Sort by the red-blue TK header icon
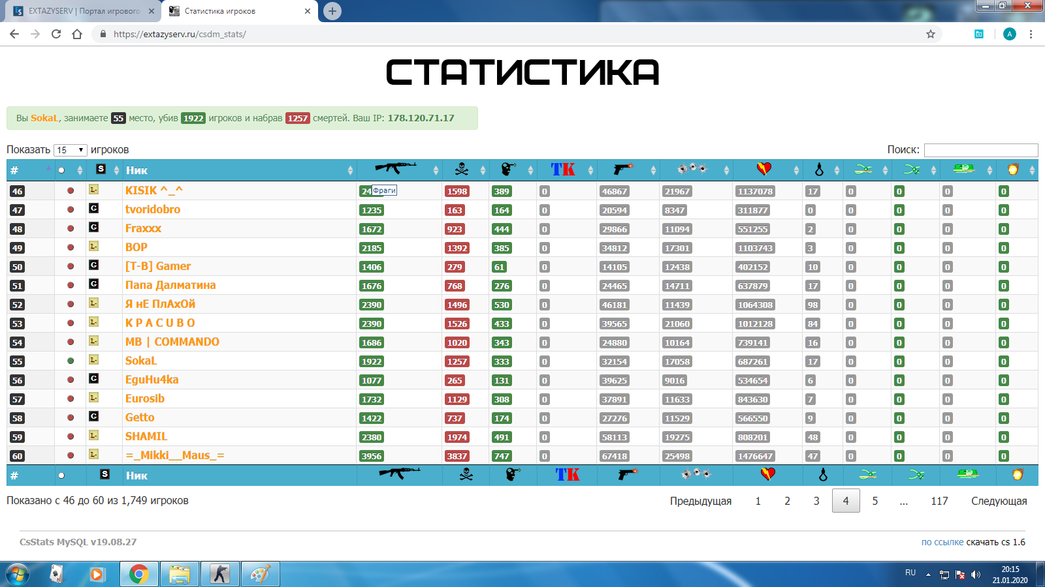 [x=562, y=170]
